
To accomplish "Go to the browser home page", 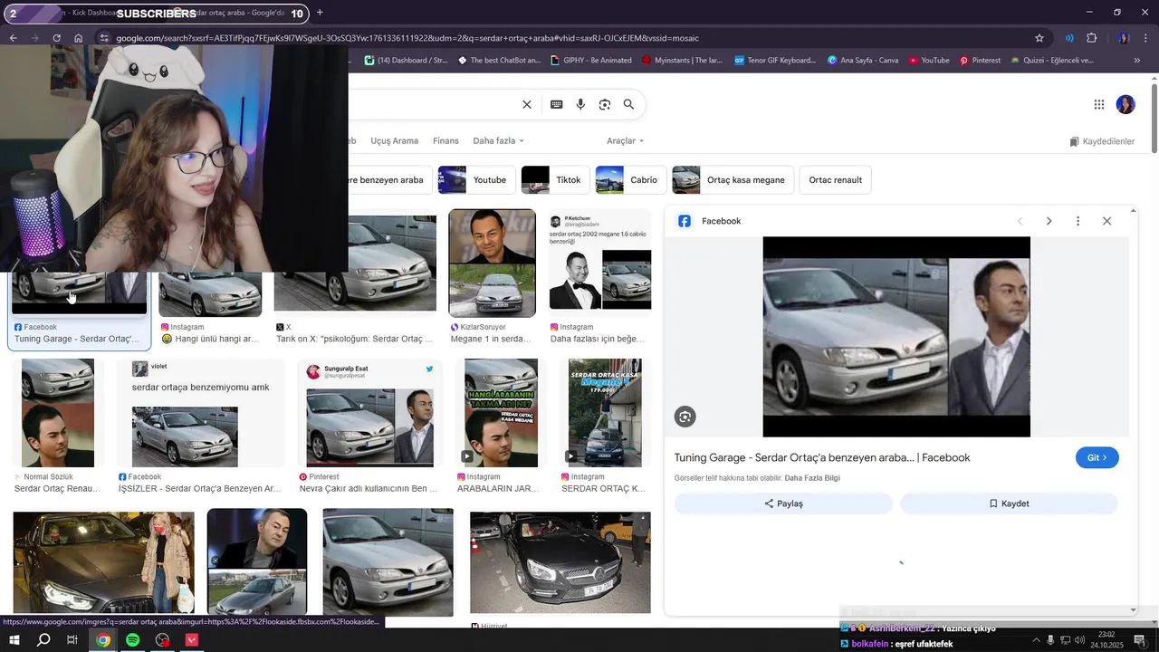I will [79, 38].
